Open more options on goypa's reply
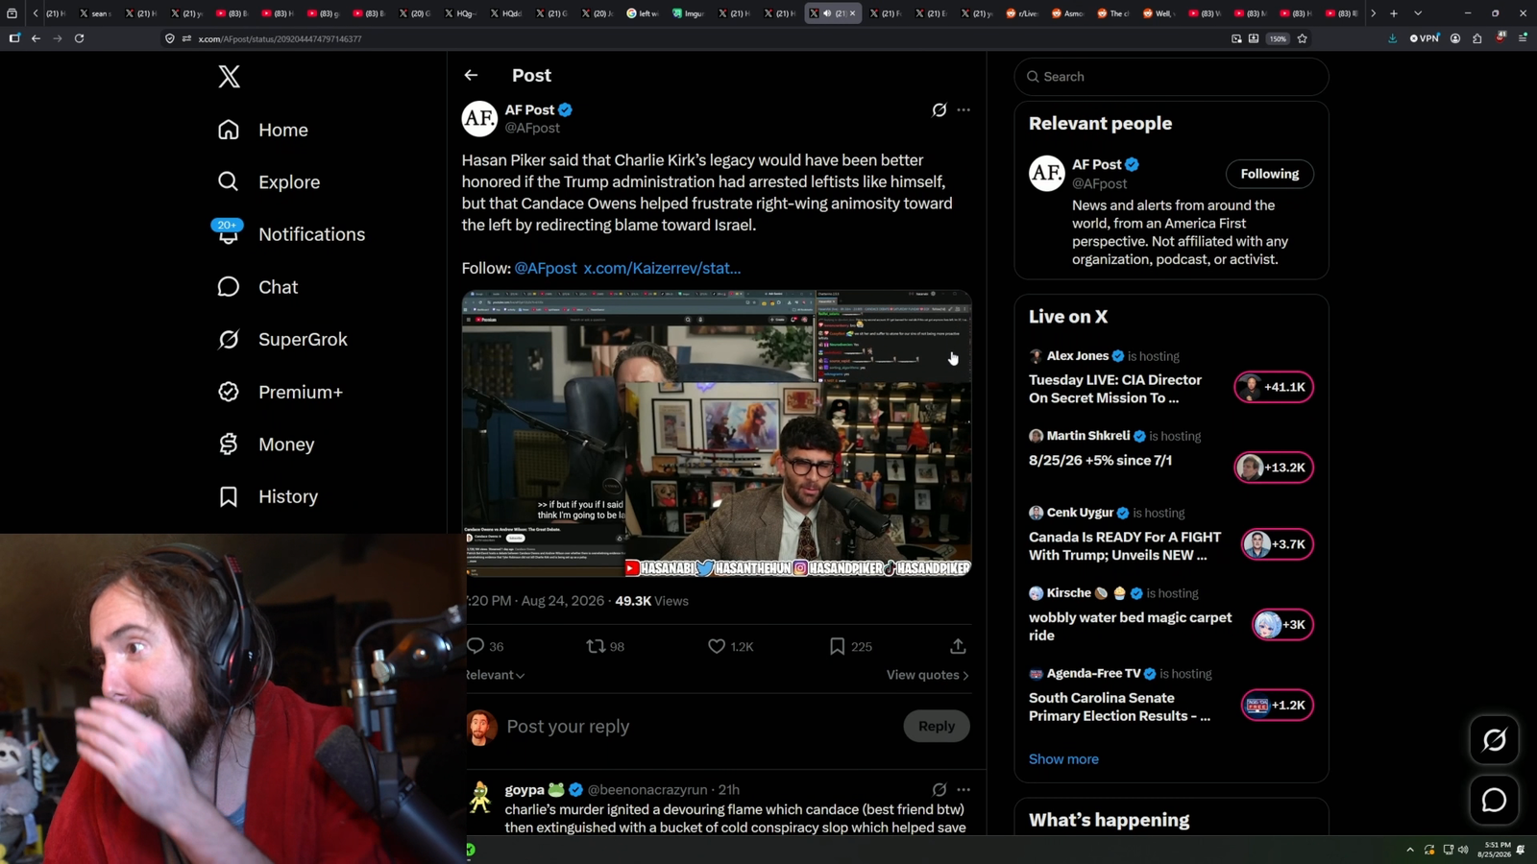 [x=964, y=790]
